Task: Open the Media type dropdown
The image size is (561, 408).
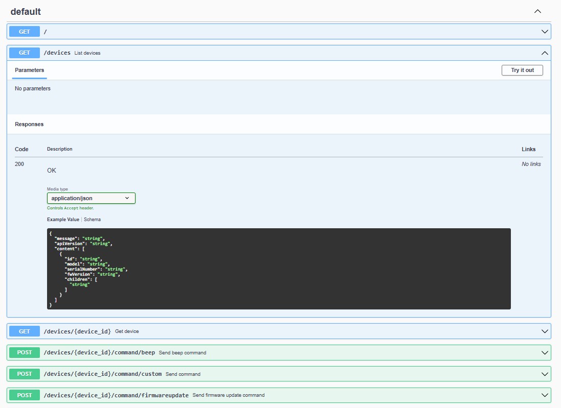Action: [x=91, y=198]
